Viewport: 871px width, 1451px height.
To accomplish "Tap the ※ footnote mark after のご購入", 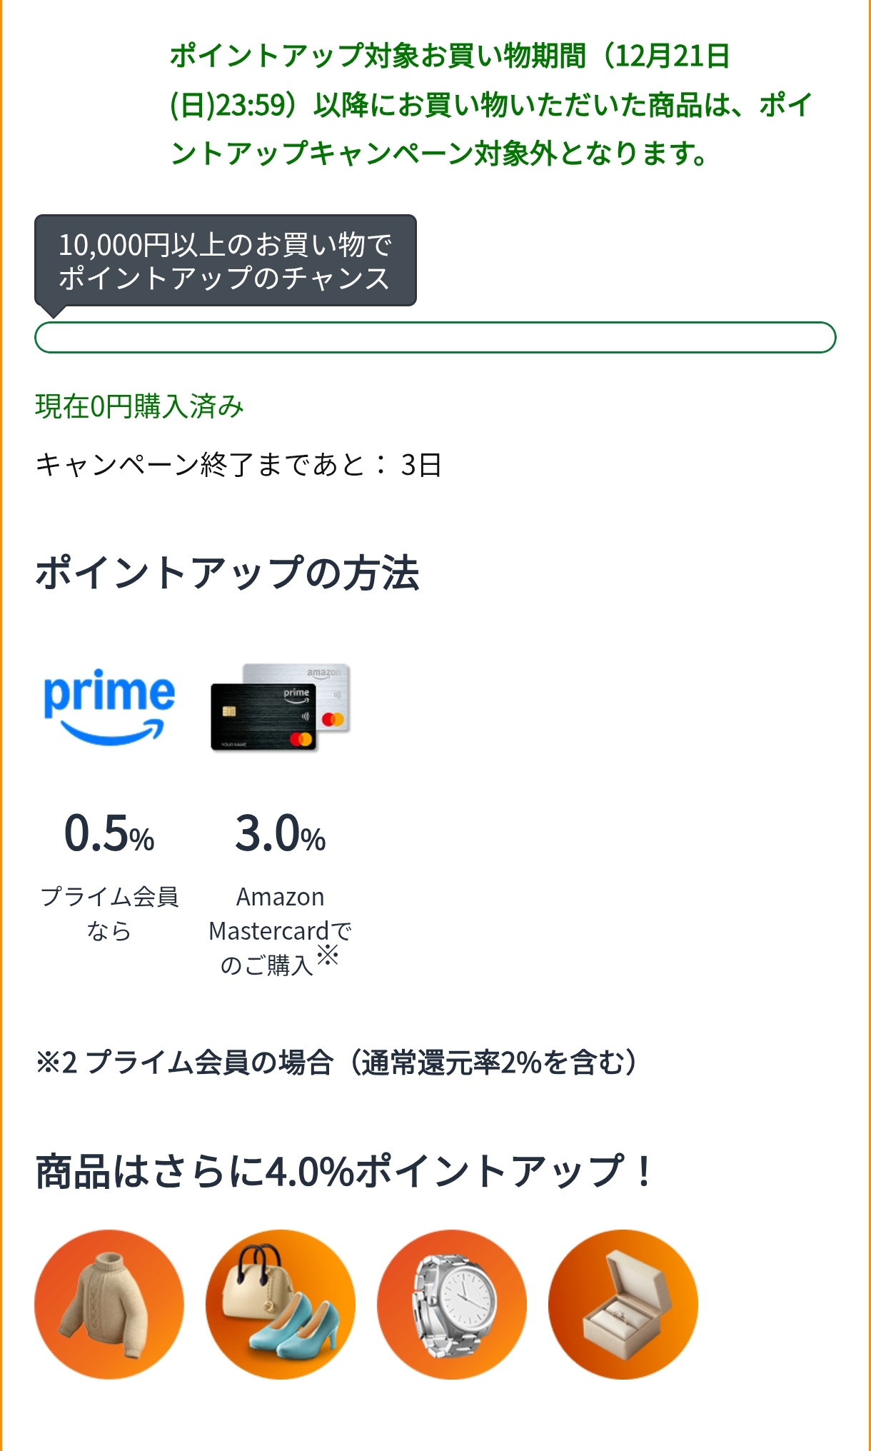I will tap(328, 955).
